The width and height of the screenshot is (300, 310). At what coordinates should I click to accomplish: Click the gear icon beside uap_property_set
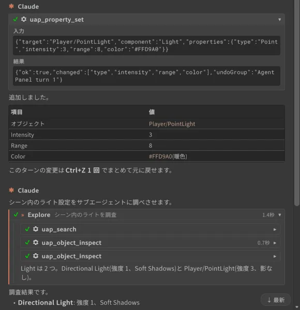click(24, 19)
